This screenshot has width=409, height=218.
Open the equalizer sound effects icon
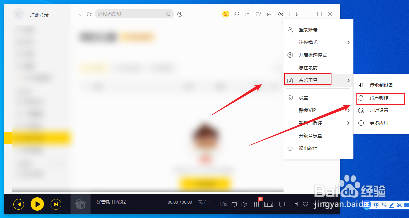pyautogui.click(x=256, y=204)
